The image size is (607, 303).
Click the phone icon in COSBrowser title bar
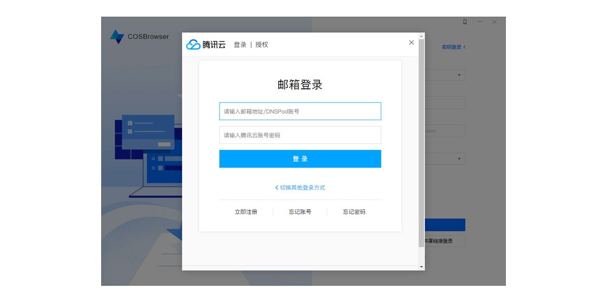click(x=465, y=22)
